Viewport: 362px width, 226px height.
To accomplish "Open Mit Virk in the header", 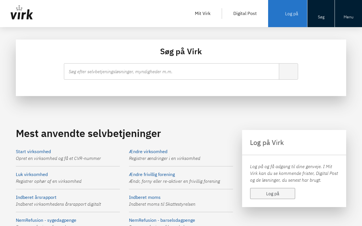I will [202, 14].
